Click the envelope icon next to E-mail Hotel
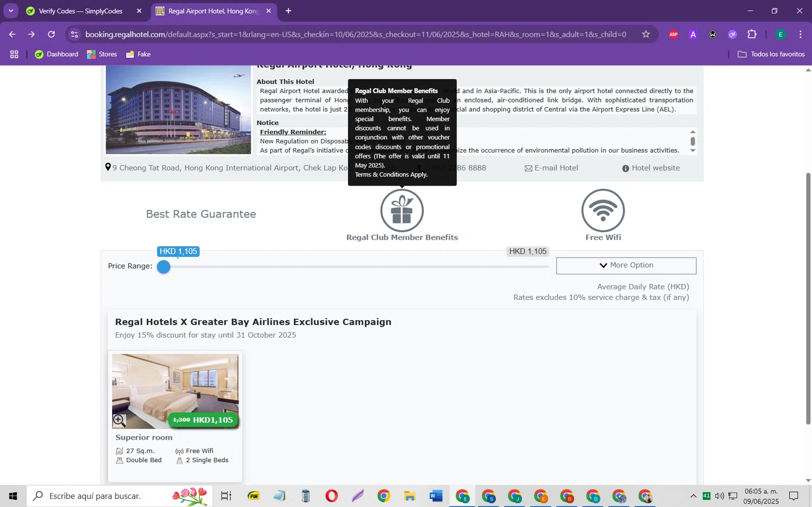This screenshot has height=507, width=812. [x=528, y=168]
